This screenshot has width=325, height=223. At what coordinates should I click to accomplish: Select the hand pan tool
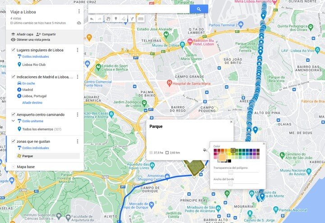click(x=108, y=19)
